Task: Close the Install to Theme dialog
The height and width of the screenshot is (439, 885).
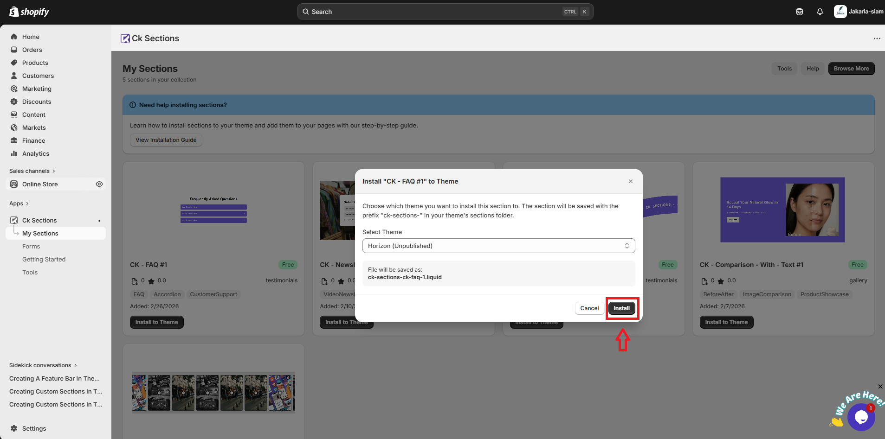Action: [x=630, y=181]
